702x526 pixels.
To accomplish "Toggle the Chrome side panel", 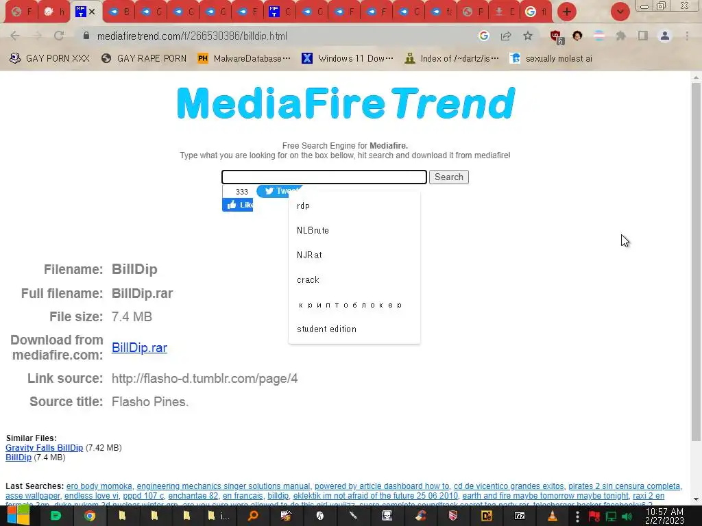I will [642, 36].
